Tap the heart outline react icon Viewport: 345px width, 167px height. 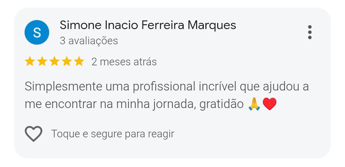[x=34, y=134]
